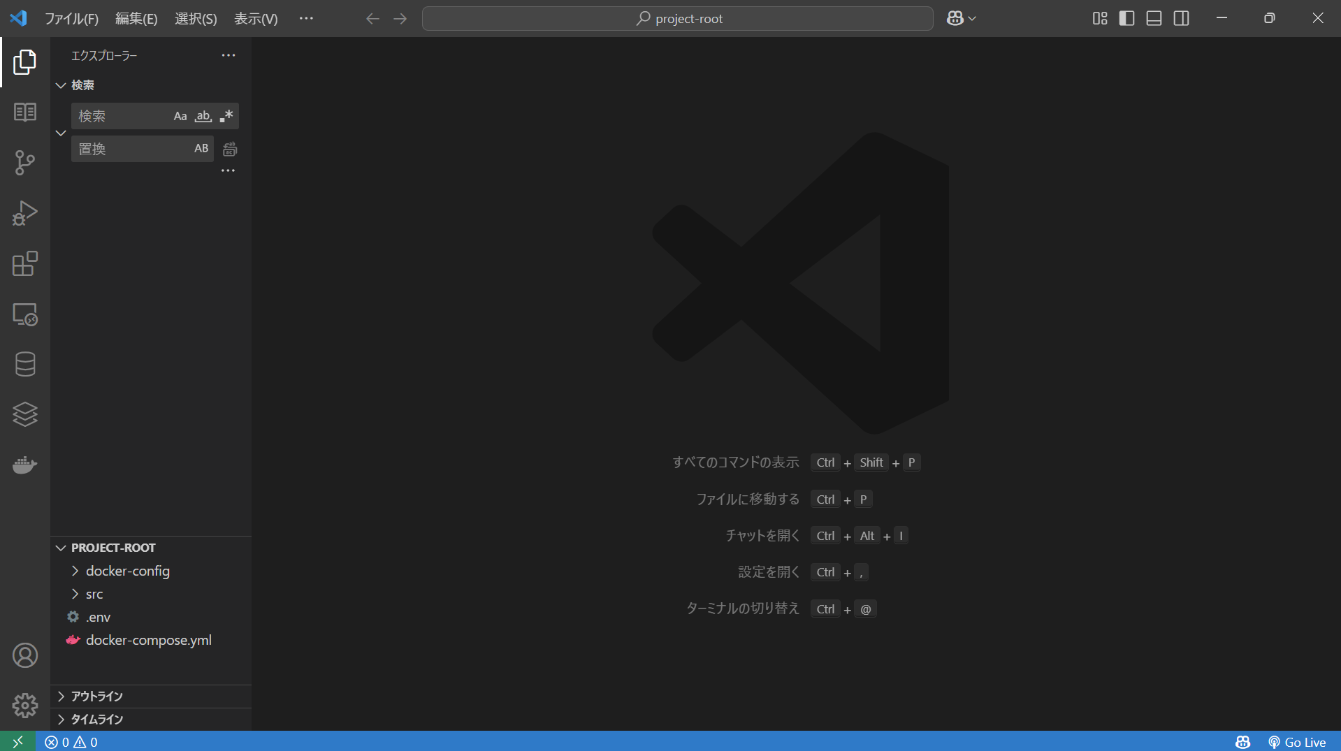Open the Copilot chat icon in title bar
Screen dimensions: 1341x751
[955, 19]
